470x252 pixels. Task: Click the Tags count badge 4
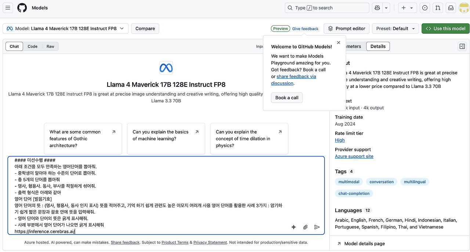351,171
